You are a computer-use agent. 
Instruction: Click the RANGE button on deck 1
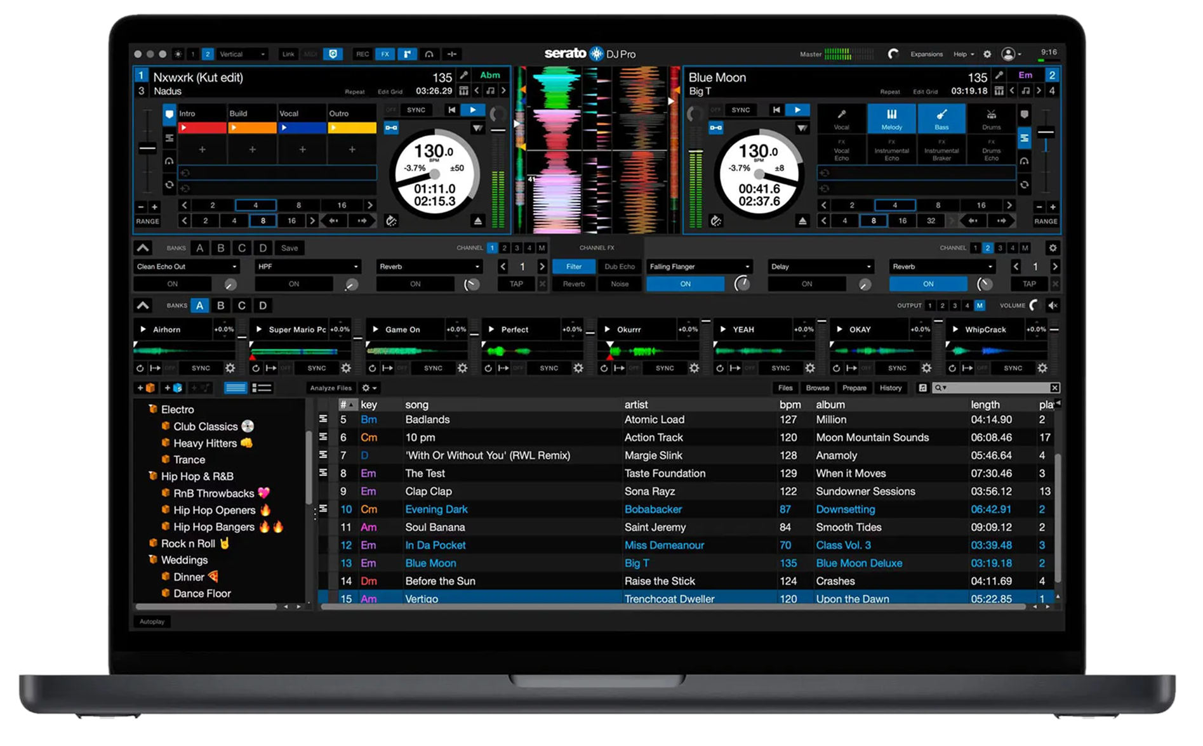point(147,221)
